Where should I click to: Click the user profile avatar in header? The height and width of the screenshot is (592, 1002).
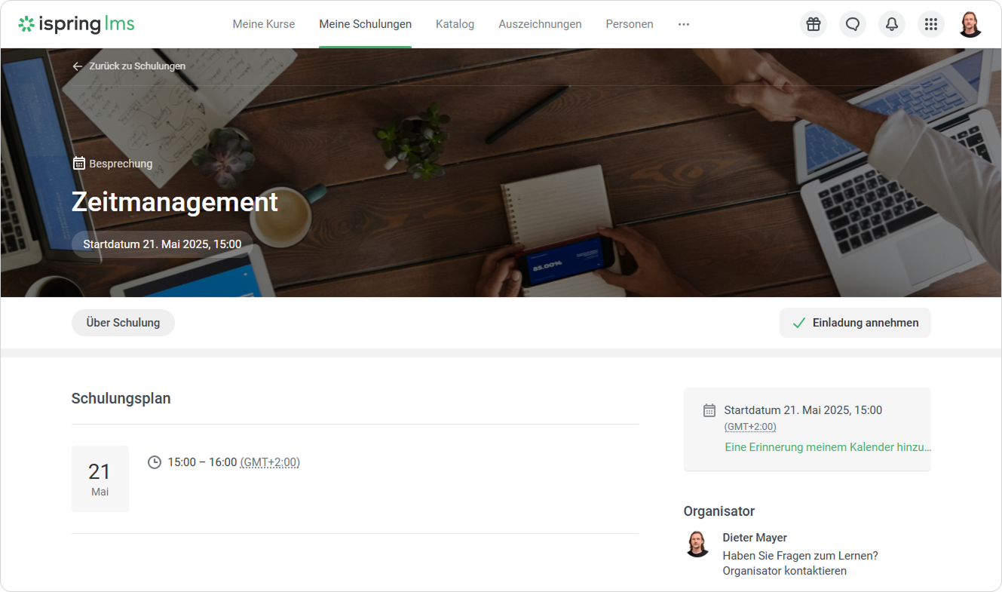(x=970, y=24)
